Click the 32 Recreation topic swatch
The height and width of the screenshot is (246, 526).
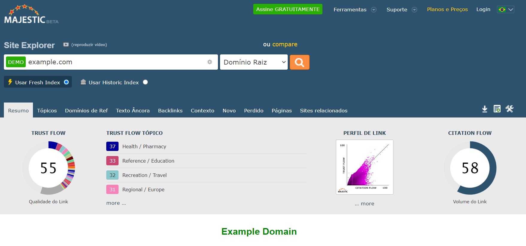[x=112, y=175]
